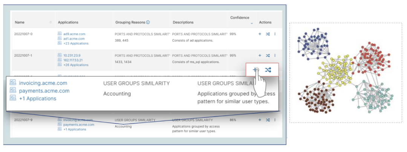This screenshot has height=152, width=407.
Task: Click the shuffle icon for row 20221007-1
Action: tap(268, 56)
